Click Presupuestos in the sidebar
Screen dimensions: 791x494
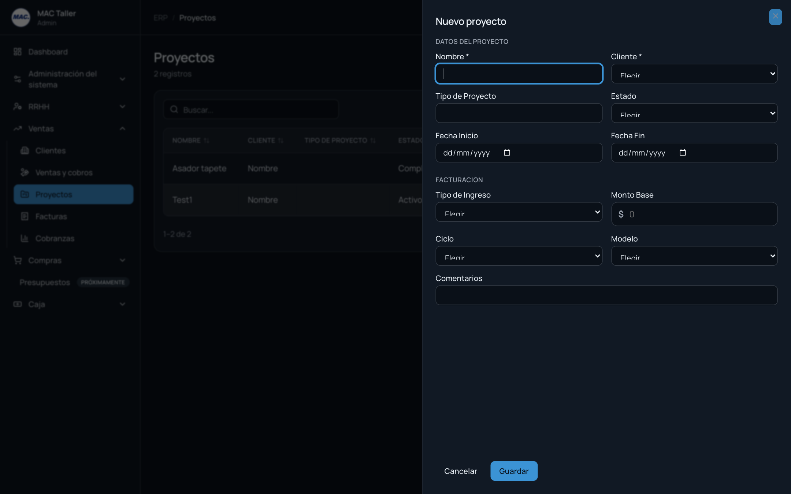click(x=45, y=282)
